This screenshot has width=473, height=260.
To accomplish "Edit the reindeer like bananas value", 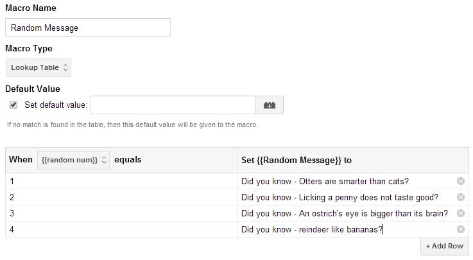I will point(347,229).
